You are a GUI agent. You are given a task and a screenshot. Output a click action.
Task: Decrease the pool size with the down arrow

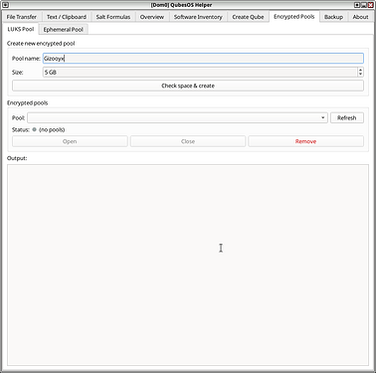(x=360, y=75)
